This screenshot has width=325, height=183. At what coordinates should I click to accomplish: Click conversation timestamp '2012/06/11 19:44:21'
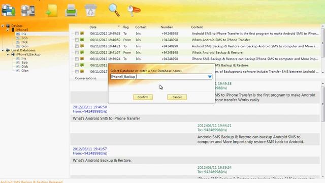pos(214,126)
